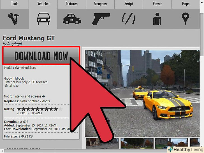Select the Player person silhouette icon

157,19
